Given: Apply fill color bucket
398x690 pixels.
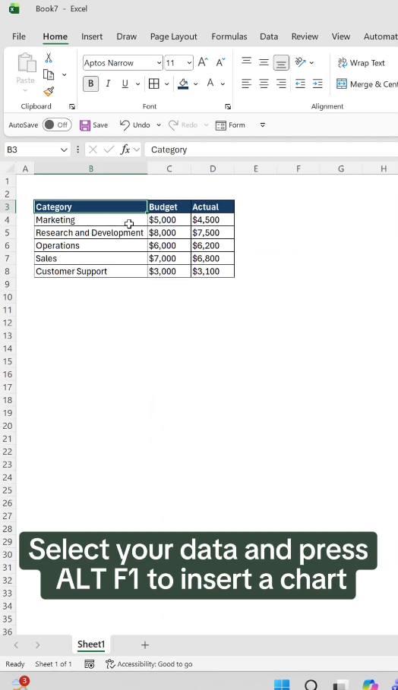Looking at the screenshot, I should (183, 83).
